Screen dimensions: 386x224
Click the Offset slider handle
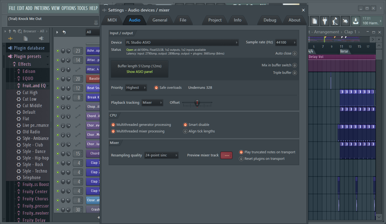click(197, 102)
